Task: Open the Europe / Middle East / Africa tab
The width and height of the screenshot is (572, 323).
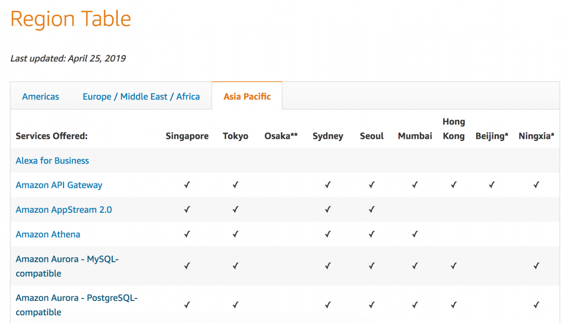Action: (x=141, y=96)
